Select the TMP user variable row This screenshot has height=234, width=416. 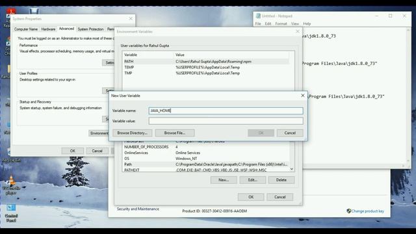pos(206,73)
